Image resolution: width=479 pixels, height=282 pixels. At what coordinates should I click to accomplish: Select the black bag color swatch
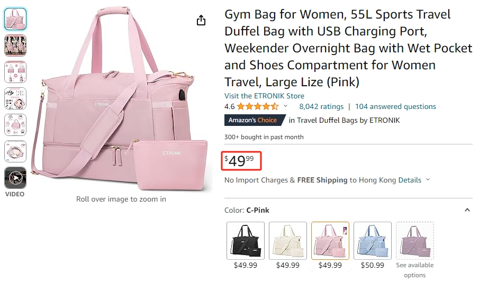(x=246, y=241)
